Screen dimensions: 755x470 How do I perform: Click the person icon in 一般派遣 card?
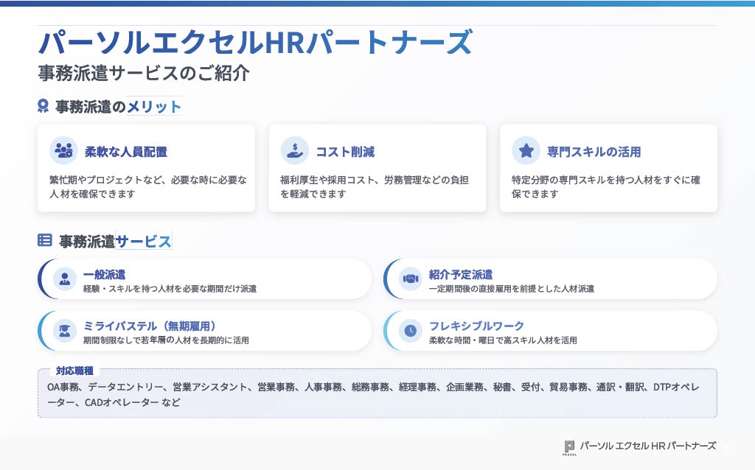coord(65,279)
